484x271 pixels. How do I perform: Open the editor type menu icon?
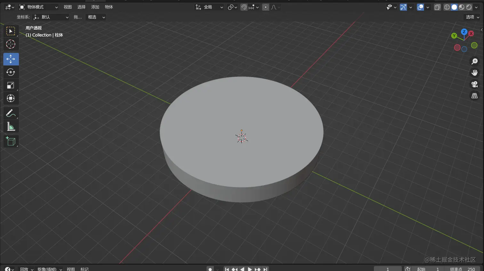[x=10, y=7]
